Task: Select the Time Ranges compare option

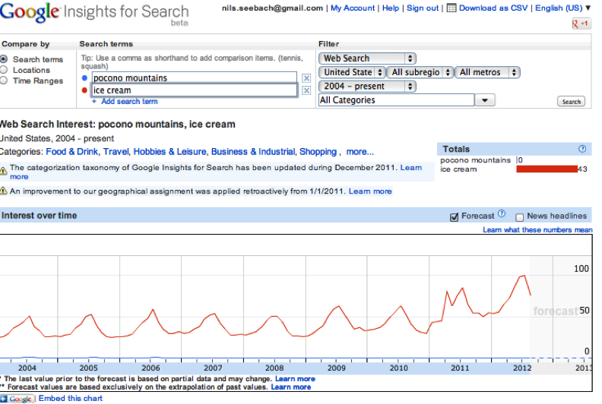Action: 4,80
